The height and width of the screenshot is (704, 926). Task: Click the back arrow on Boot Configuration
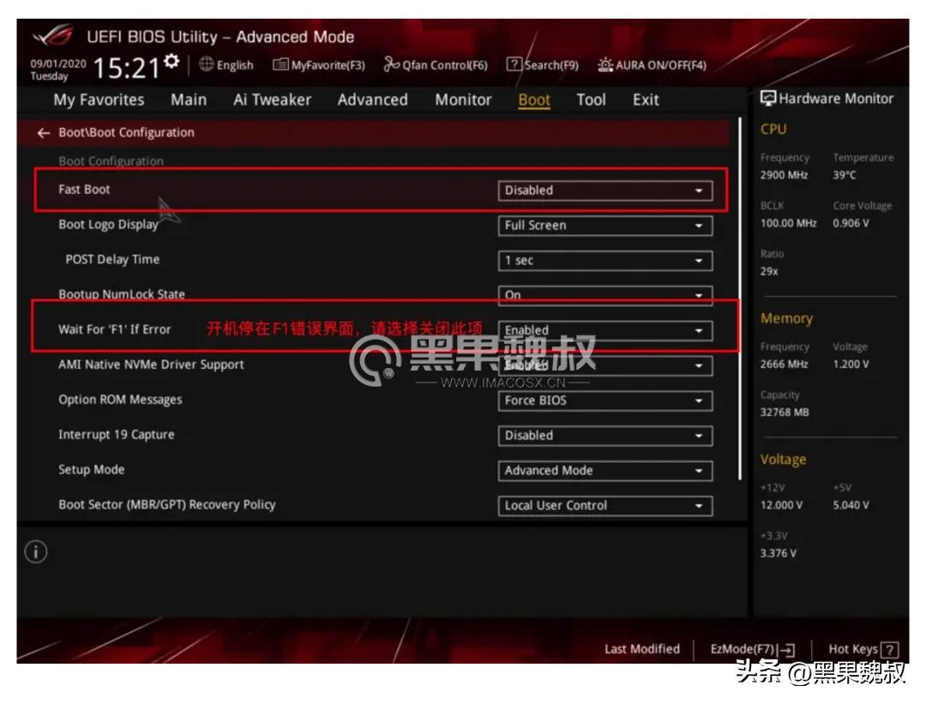click(42, 132)
